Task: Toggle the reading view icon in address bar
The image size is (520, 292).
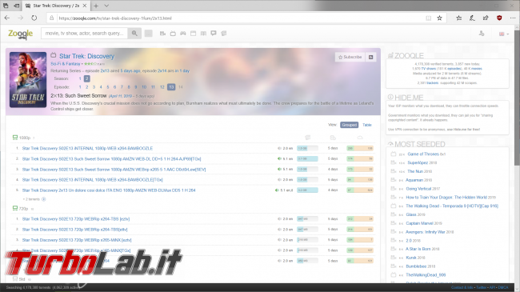Action: [x=429, y=18]
